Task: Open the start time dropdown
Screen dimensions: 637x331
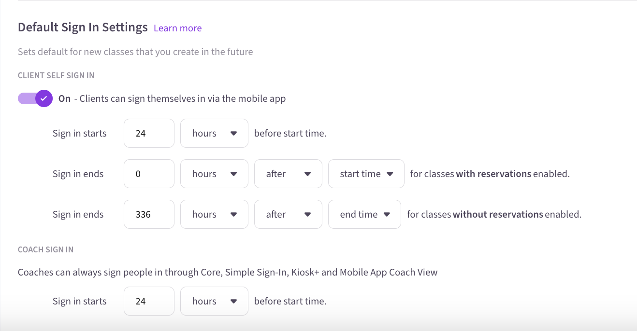Action: 366,174
